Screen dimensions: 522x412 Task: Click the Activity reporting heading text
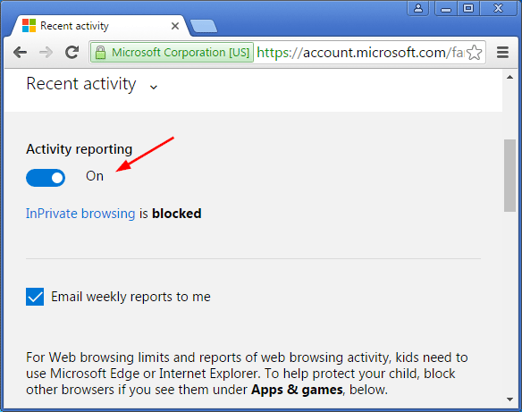click(x=80, y=149)
